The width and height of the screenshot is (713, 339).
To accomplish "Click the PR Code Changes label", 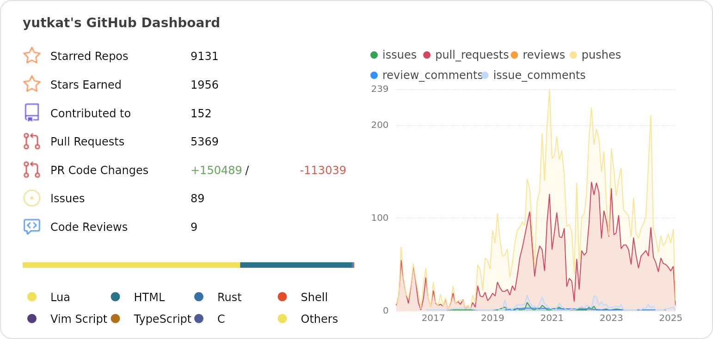I will click(x=99, y=170).
